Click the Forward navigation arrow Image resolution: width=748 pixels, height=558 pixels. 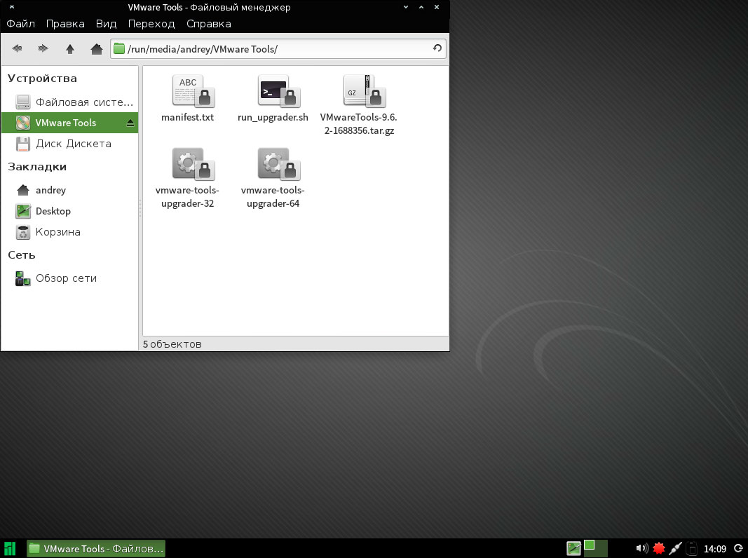tap(43, 48)
